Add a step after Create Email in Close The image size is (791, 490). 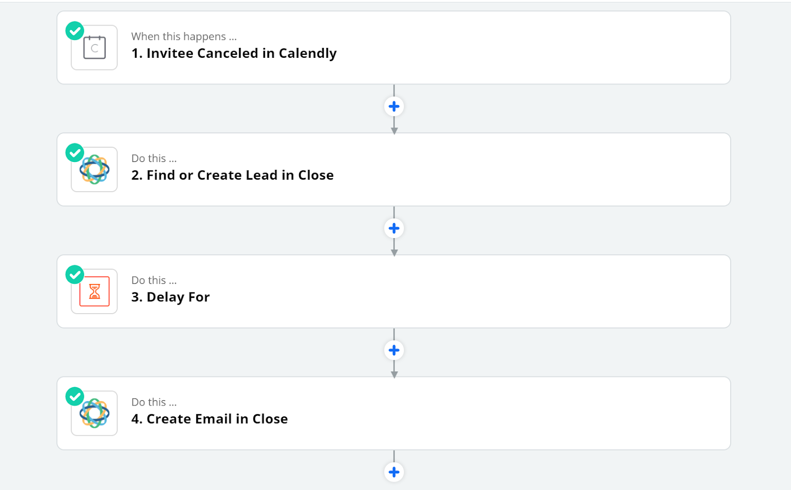(394, 472)
